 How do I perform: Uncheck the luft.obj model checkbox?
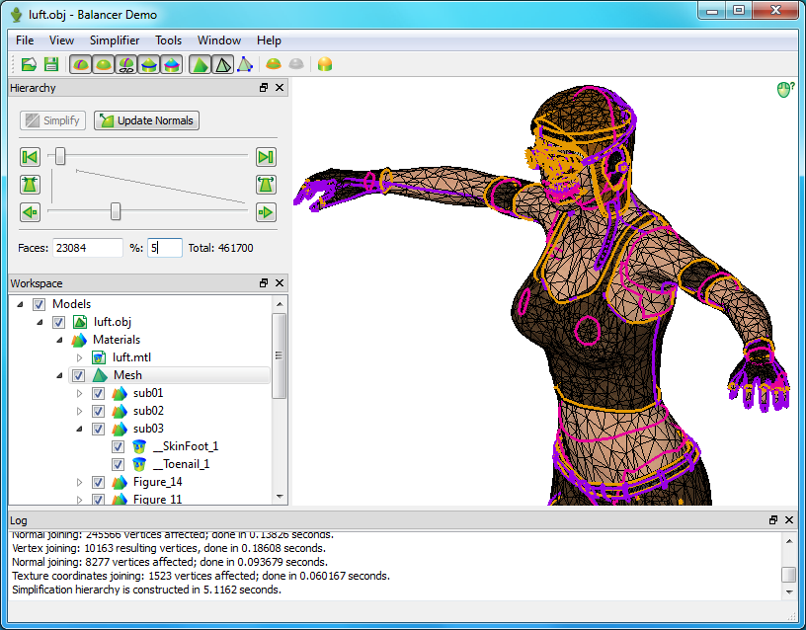[58, 322]
